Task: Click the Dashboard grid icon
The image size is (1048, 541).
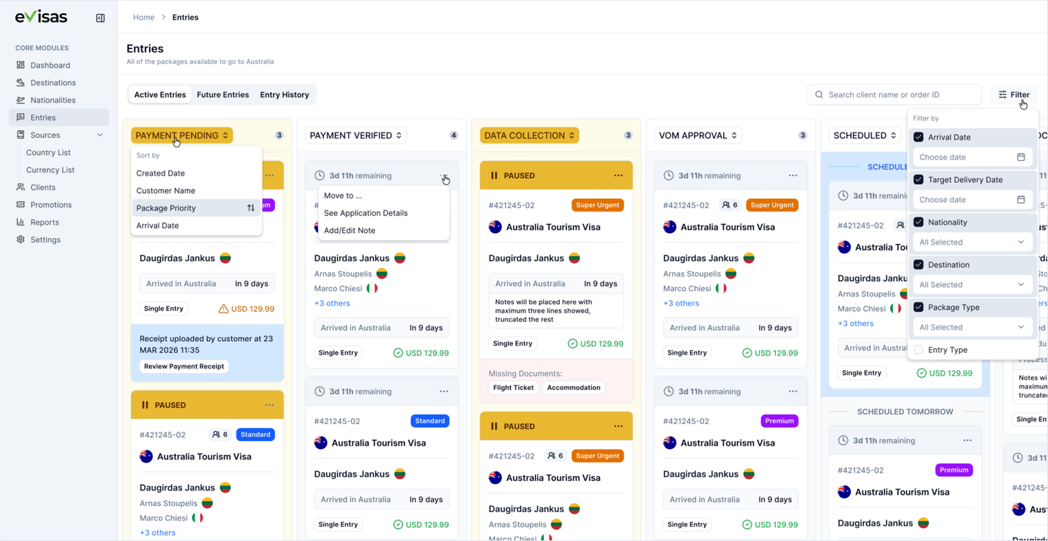Action: tap(21, 65)
